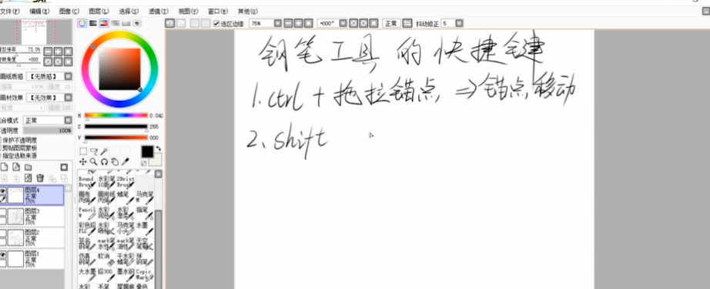Click zoom in plus button in top toolbar
The height and width of the screenshot is (289, 710).
point(298,23)
